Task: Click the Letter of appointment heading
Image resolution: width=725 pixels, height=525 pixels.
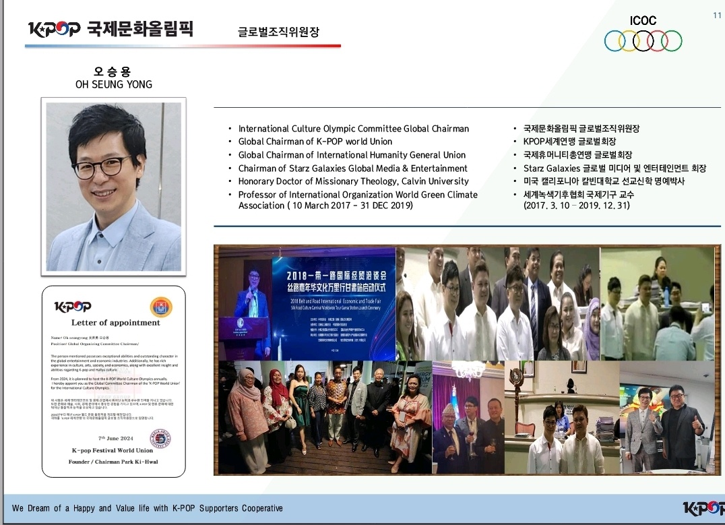Action: 116,323
